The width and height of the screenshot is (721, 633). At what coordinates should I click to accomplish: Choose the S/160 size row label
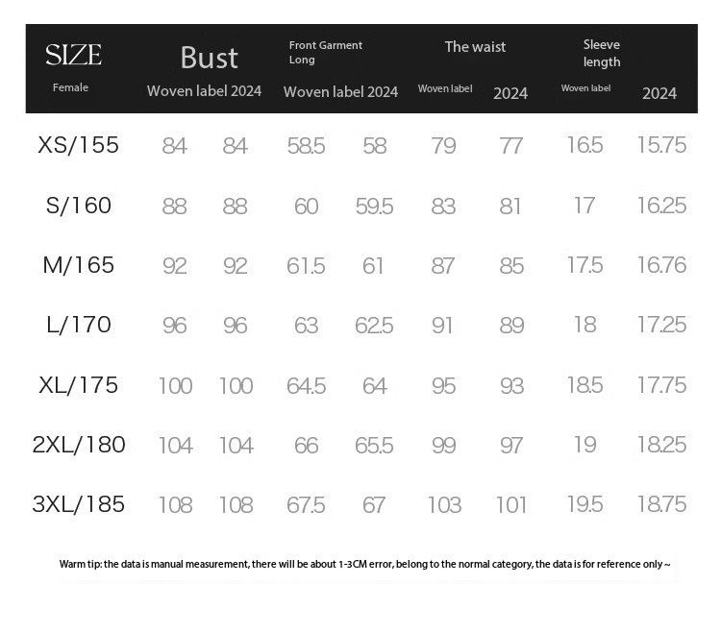[78, 205]
